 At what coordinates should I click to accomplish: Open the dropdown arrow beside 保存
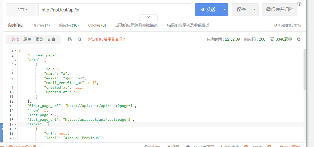(x=254, y=10)
